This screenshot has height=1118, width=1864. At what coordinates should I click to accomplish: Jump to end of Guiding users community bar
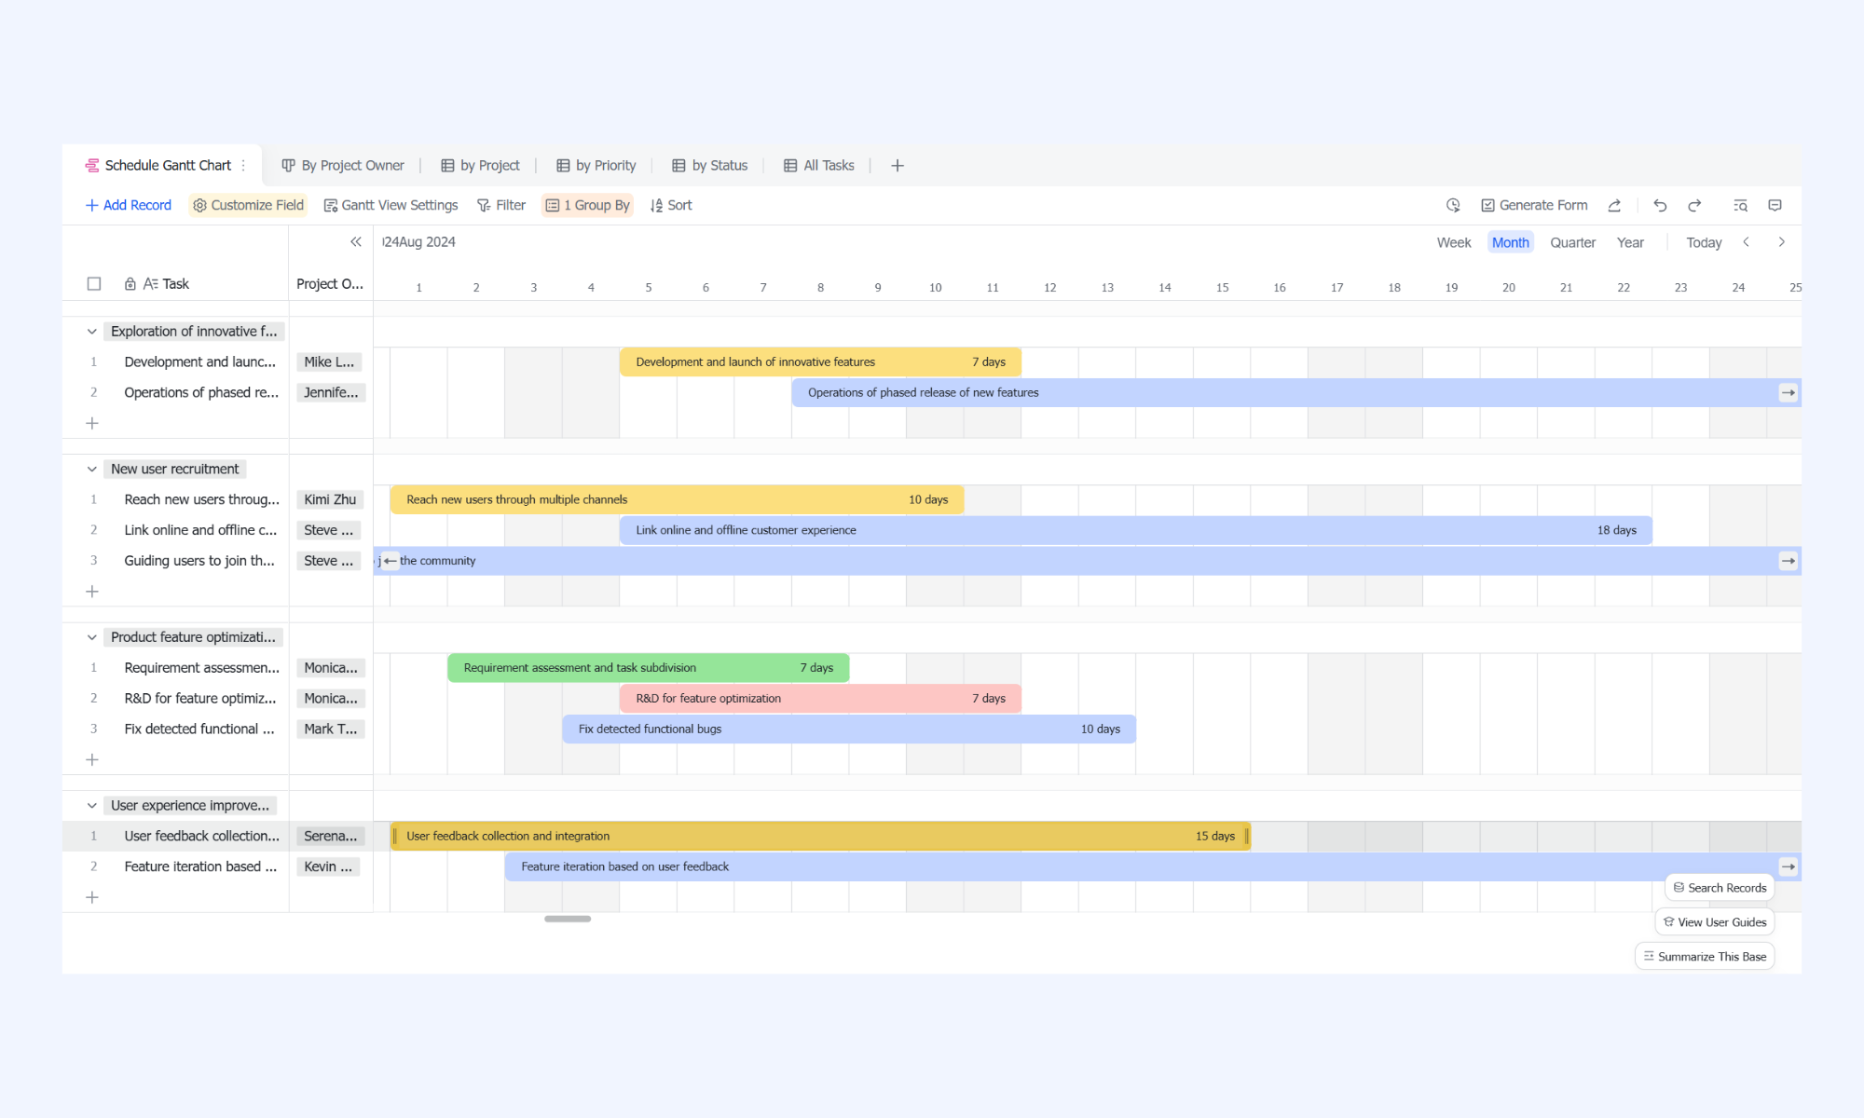click(1788, 561)
